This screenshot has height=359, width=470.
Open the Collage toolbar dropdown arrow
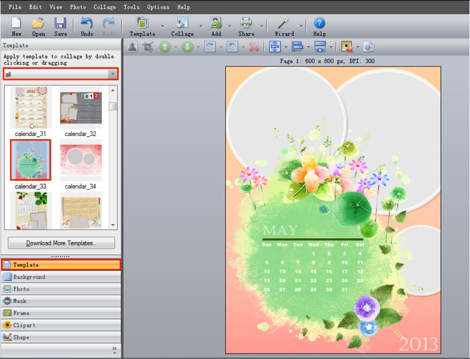[201, 26]
